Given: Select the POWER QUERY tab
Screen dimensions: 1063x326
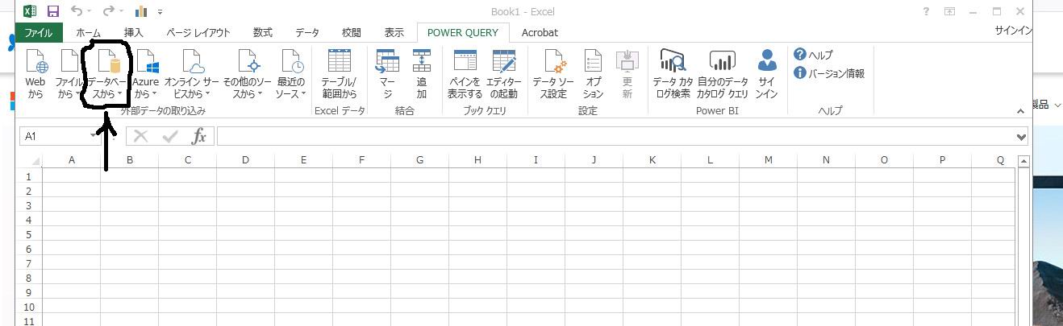Looking at the screenshot, I should tap(463, 33).
